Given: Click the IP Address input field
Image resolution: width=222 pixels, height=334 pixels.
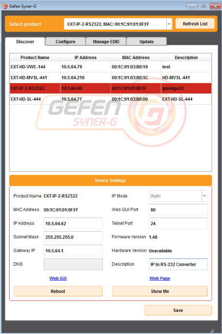Looking at the screenshot, I should pyautogui.click(x=73, y=223).
